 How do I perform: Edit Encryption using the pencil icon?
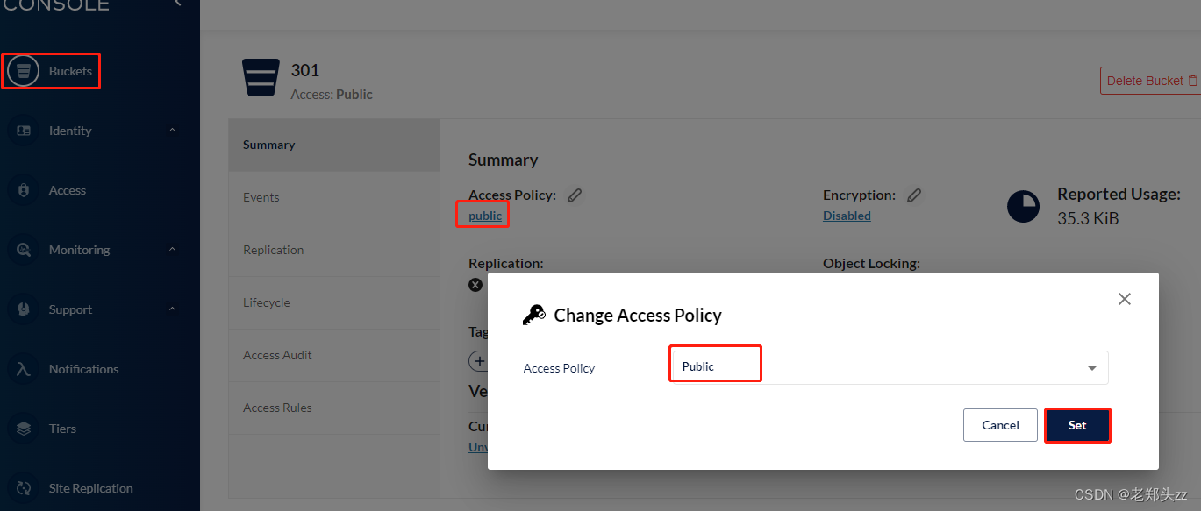coord(914,195)
